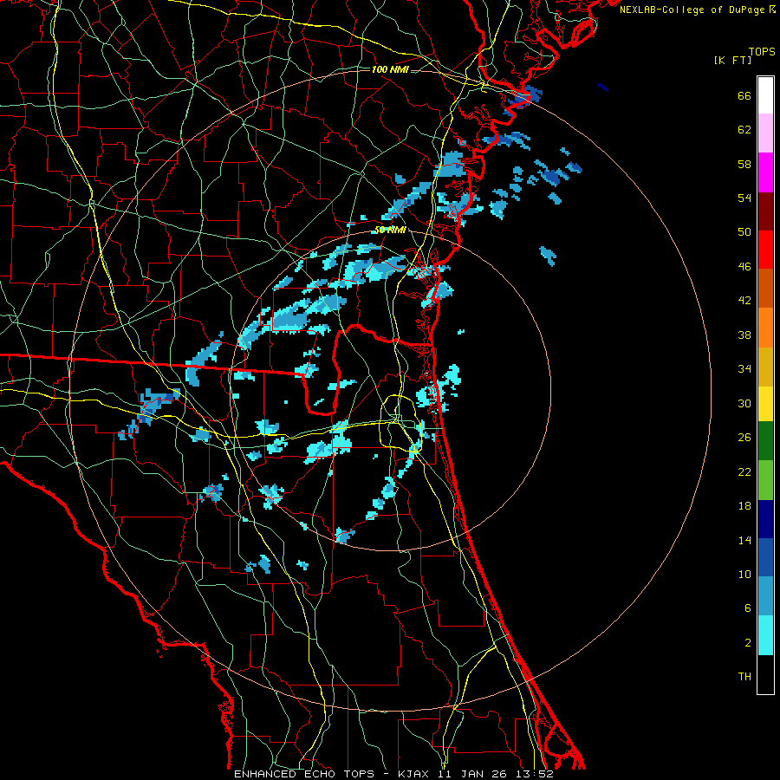Click the gold legend swatch
This screenshot has width=780, height=780.
pyautogui.click(x=765, y=367)
